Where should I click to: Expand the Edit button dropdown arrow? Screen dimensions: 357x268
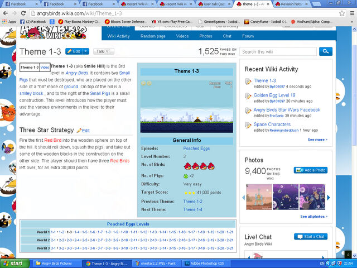pos(85,51)
